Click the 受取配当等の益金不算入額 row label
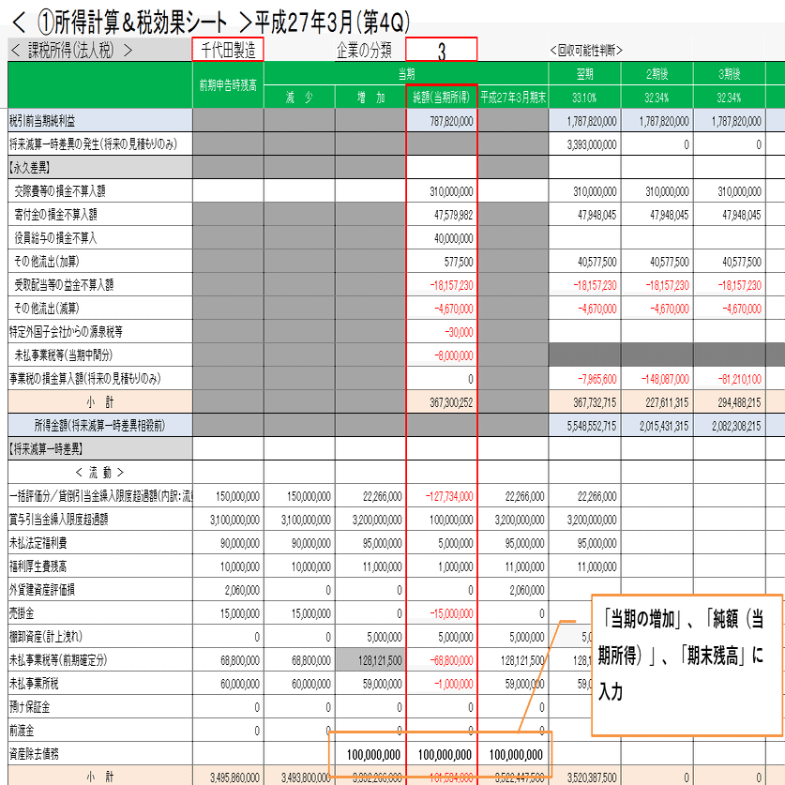785x785 pixels. pos(100,285)
